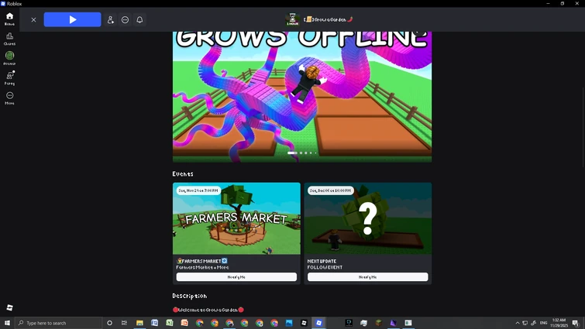Open the More sidebar menu
Viewport: 585px width, 329px height.
pyautogui.click(x=10, y=98)
